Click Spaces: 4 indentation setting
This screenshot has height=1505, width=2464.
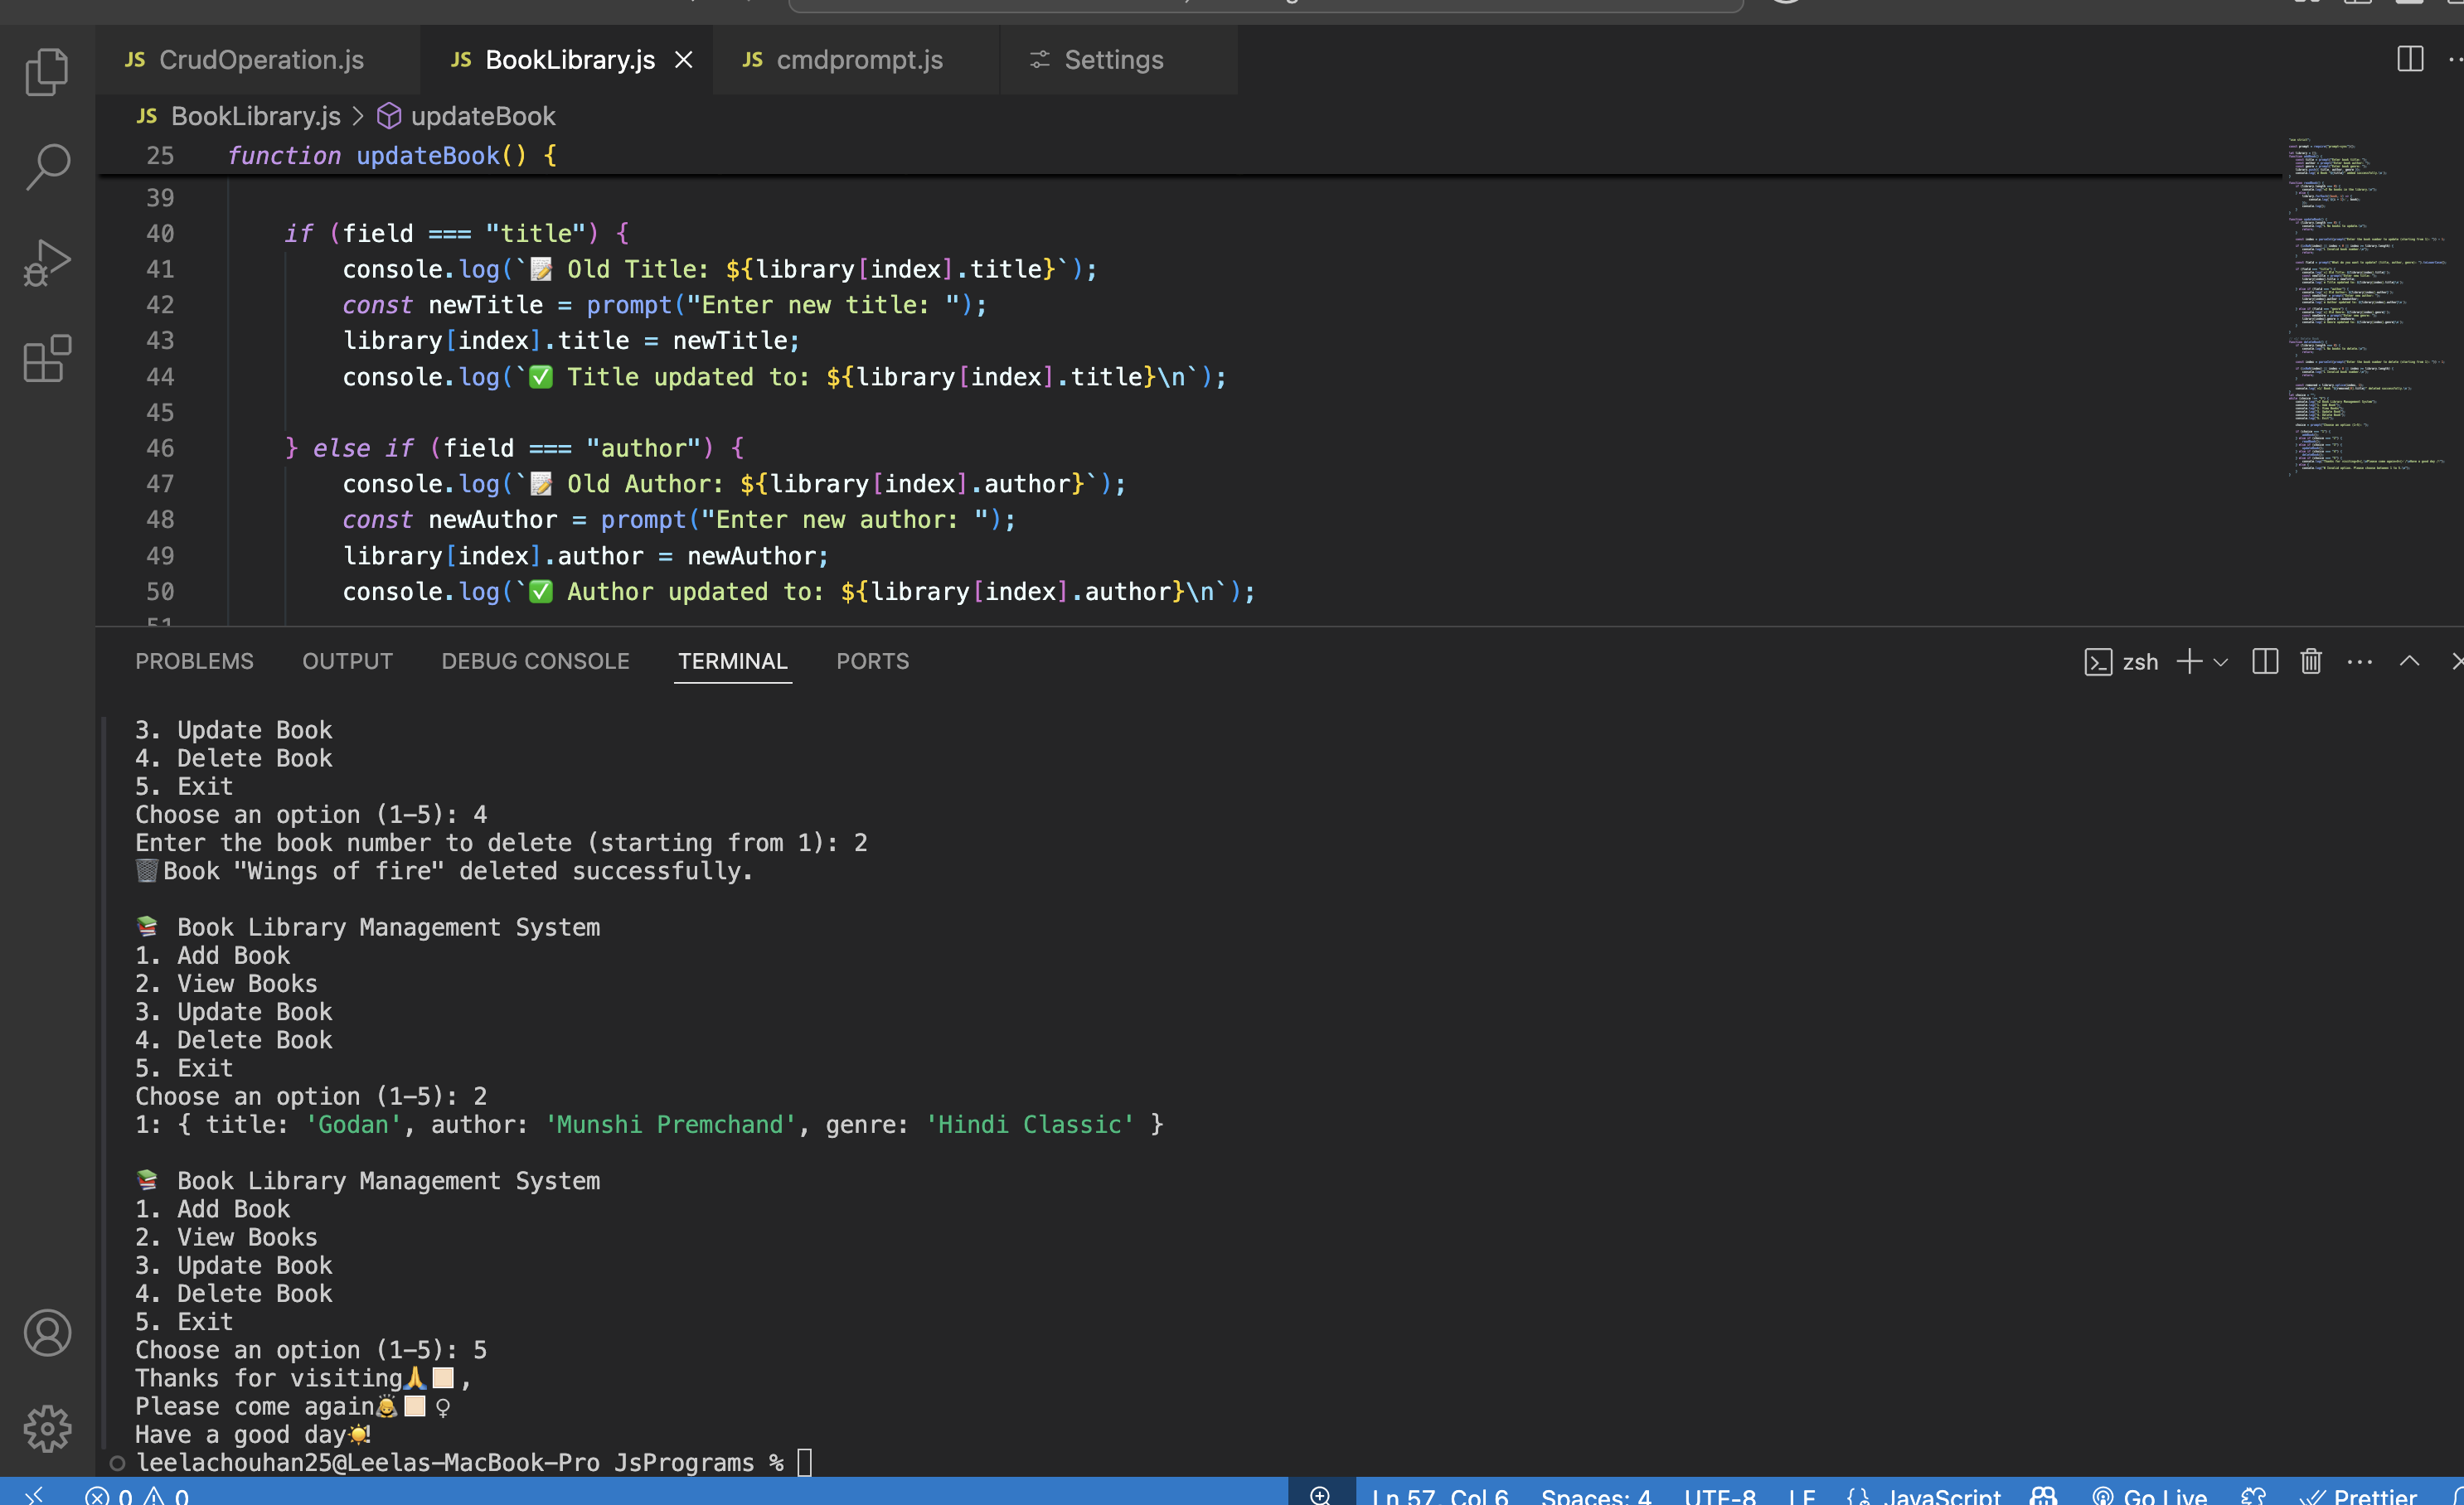[x=1595, y=1495]
